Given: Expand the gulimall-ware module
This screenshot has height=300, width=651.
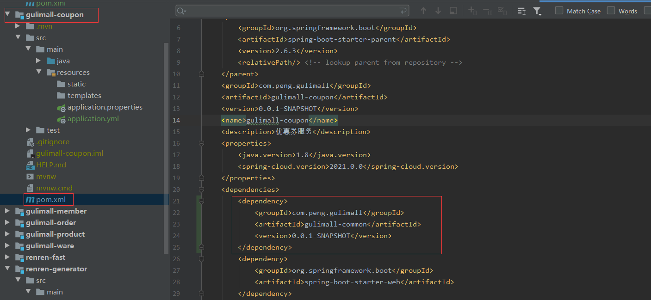Looking at the screenshot, I should (7, 246).
